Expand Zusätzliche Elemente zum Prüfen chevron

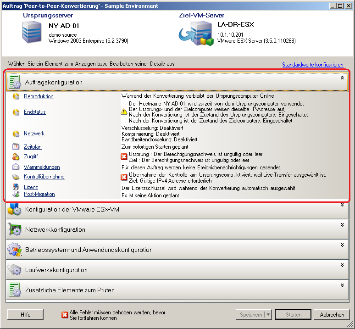coord(342,285)
